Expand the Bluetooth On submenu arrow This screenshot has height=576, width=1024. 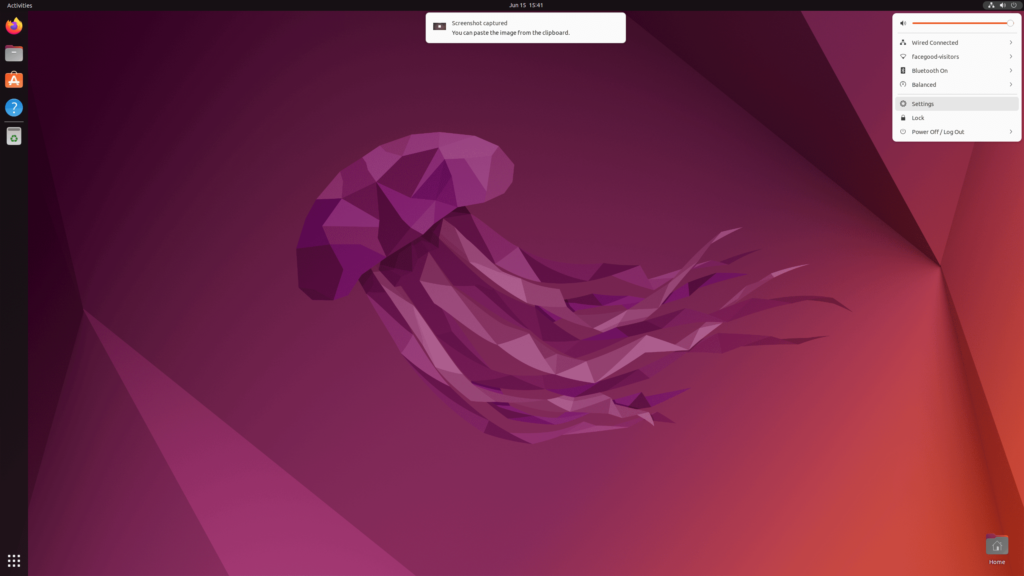[1011, 70]
